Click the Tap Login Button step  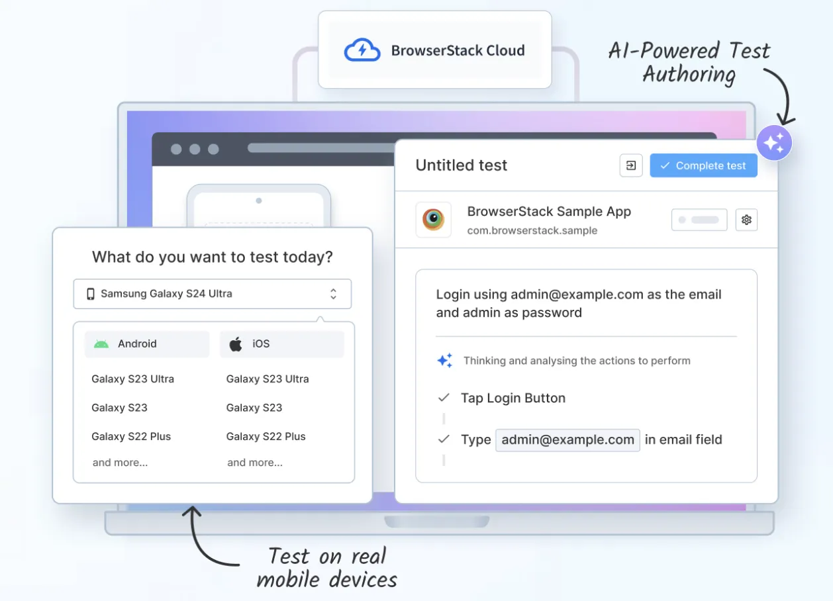(x=513, y=398)
